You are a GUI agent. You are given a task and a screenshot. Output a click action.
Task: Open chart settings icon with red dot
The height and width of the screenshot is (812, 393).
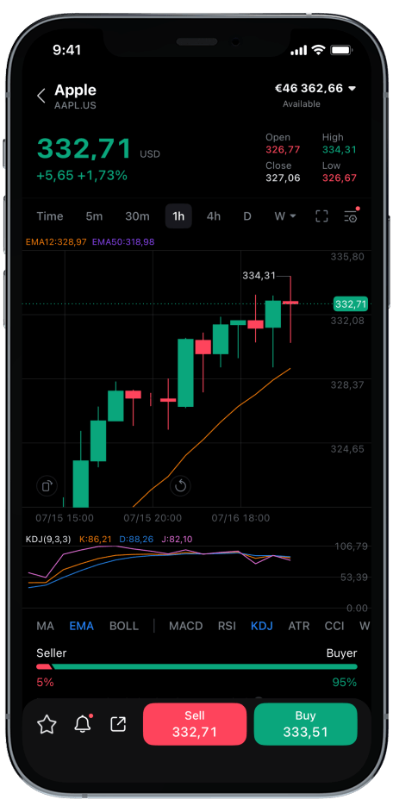351,215
